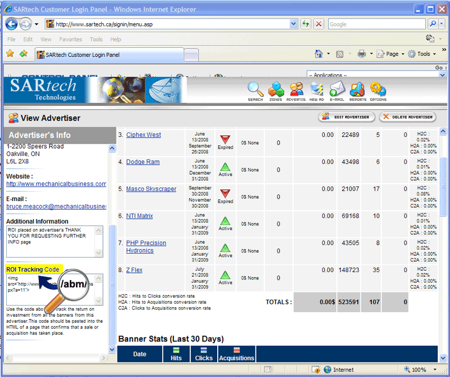Click the Advertiser's Info panel scrollbar thumb

pyautogui.click(x=112, y=285)
